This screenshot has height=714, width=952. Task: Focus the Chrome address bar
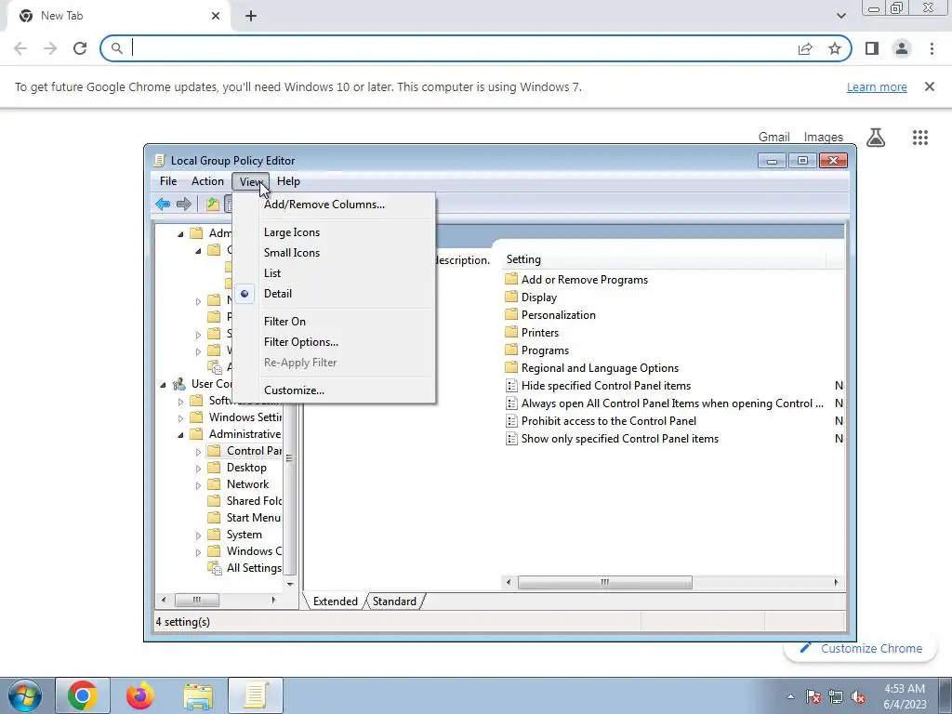(x=461, y=48)
